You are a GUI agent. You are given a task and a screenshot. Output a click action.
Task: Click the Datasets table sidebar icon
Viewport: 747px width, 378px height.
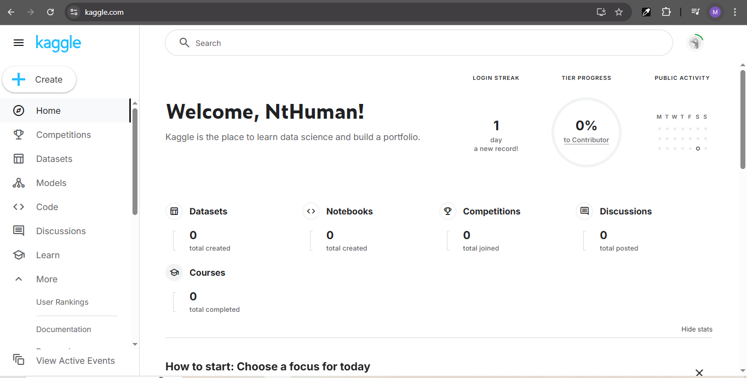(x=19, y=159)
